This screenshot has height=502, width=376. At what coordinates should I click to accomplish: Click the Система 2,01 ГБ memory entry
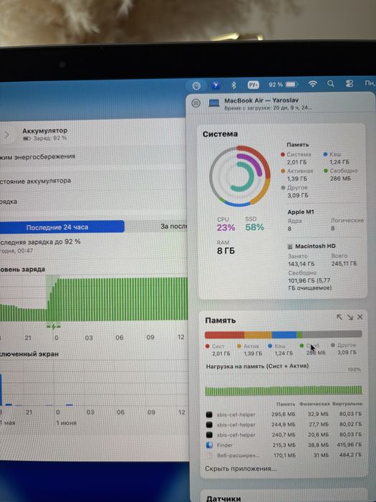pyautogui.click(x=296, y=158)
